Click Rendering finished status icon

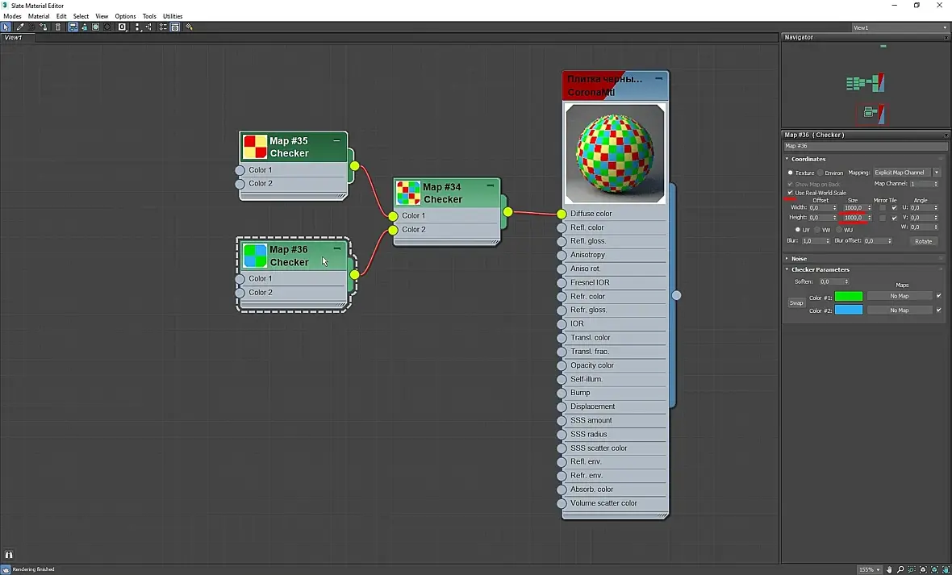(x=6, y=569)
